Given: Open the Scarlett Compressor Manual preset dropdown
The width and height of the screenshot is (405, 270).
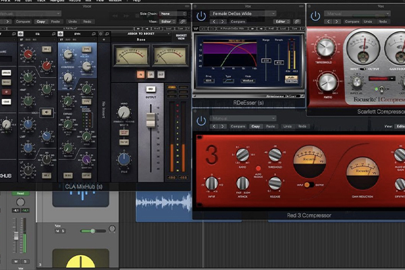Looking at the screenshot, I should [x=357, y=13].
